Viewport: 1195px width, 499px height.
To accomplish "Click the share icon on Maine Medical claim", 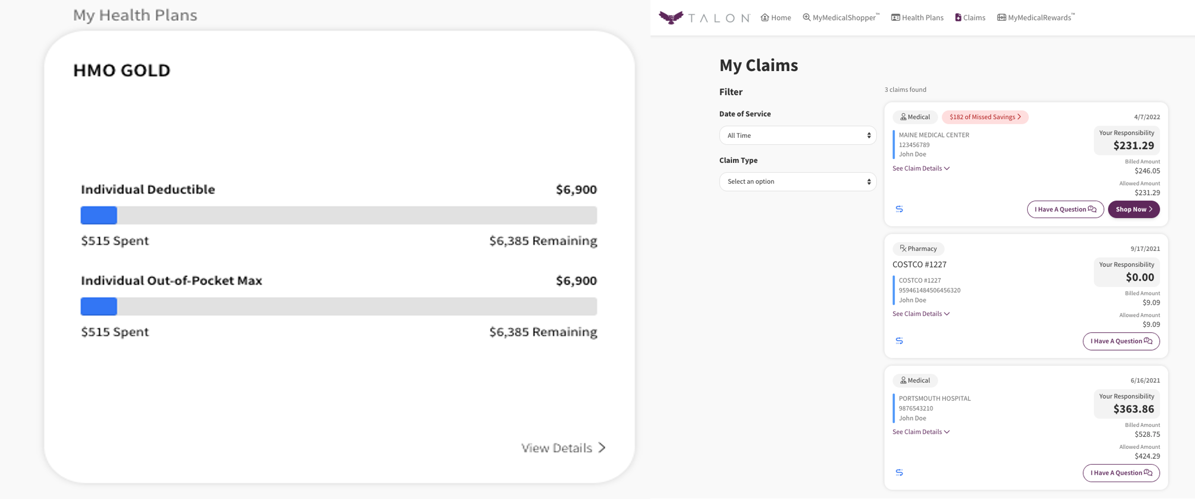I will pyautogui.click(x=899, y=209).
